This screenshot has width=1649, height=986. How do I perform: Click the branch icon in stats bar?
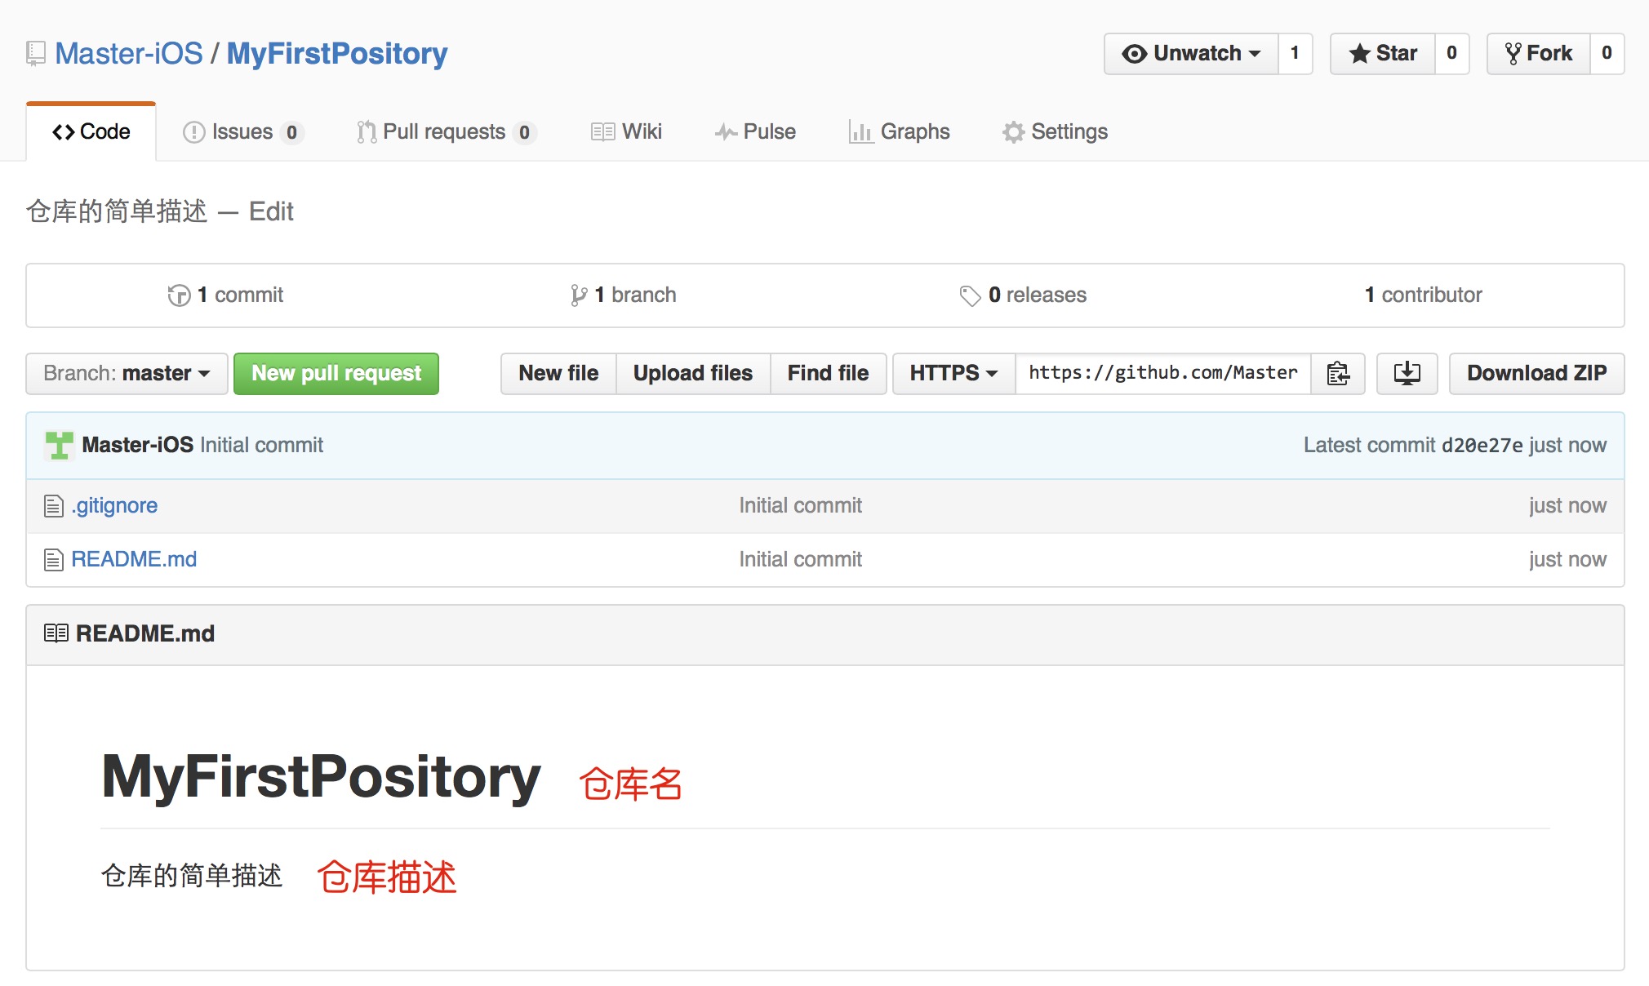coord(579,295)
